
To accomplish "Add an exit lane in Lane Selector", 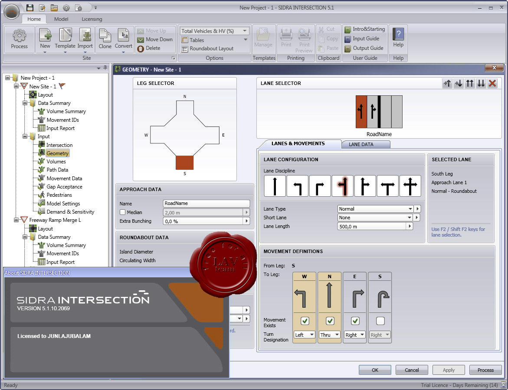I will pyautogui.click(x=459, y=84).
